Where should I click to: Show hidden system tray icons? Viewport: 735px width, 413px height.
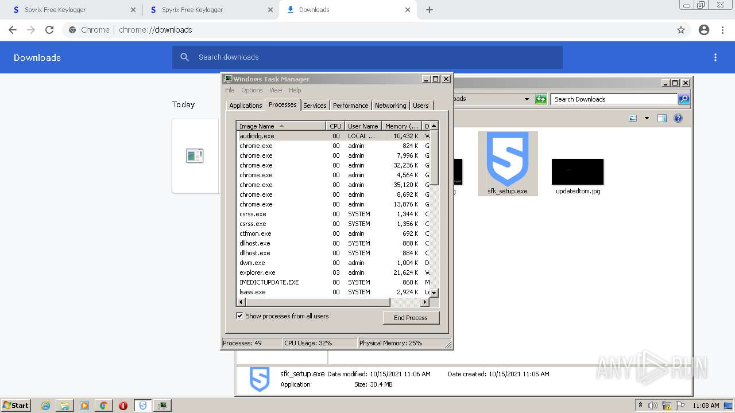(640, 405)
